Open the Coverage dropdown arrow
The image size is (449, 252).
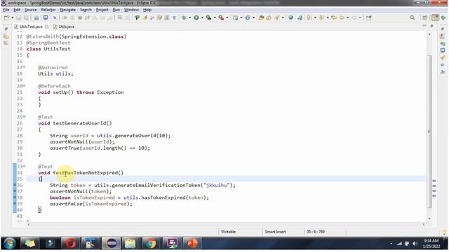[x=215, y=17]
